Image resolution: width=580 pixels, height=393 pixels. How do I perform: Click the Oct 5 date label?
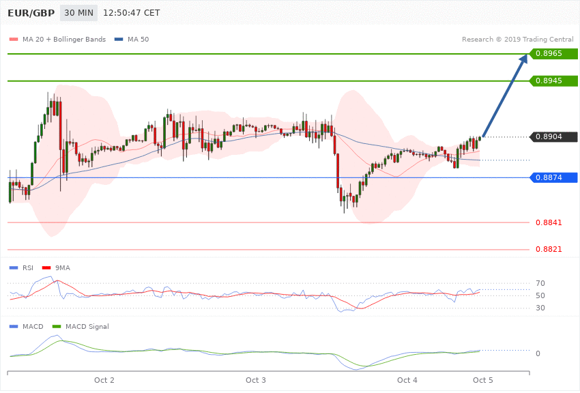(483, 380)
